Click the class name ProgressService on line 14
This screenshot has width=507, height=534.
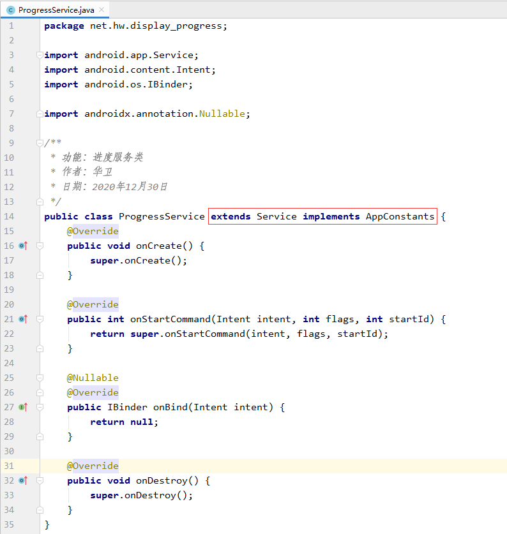[x=162, y=216]
